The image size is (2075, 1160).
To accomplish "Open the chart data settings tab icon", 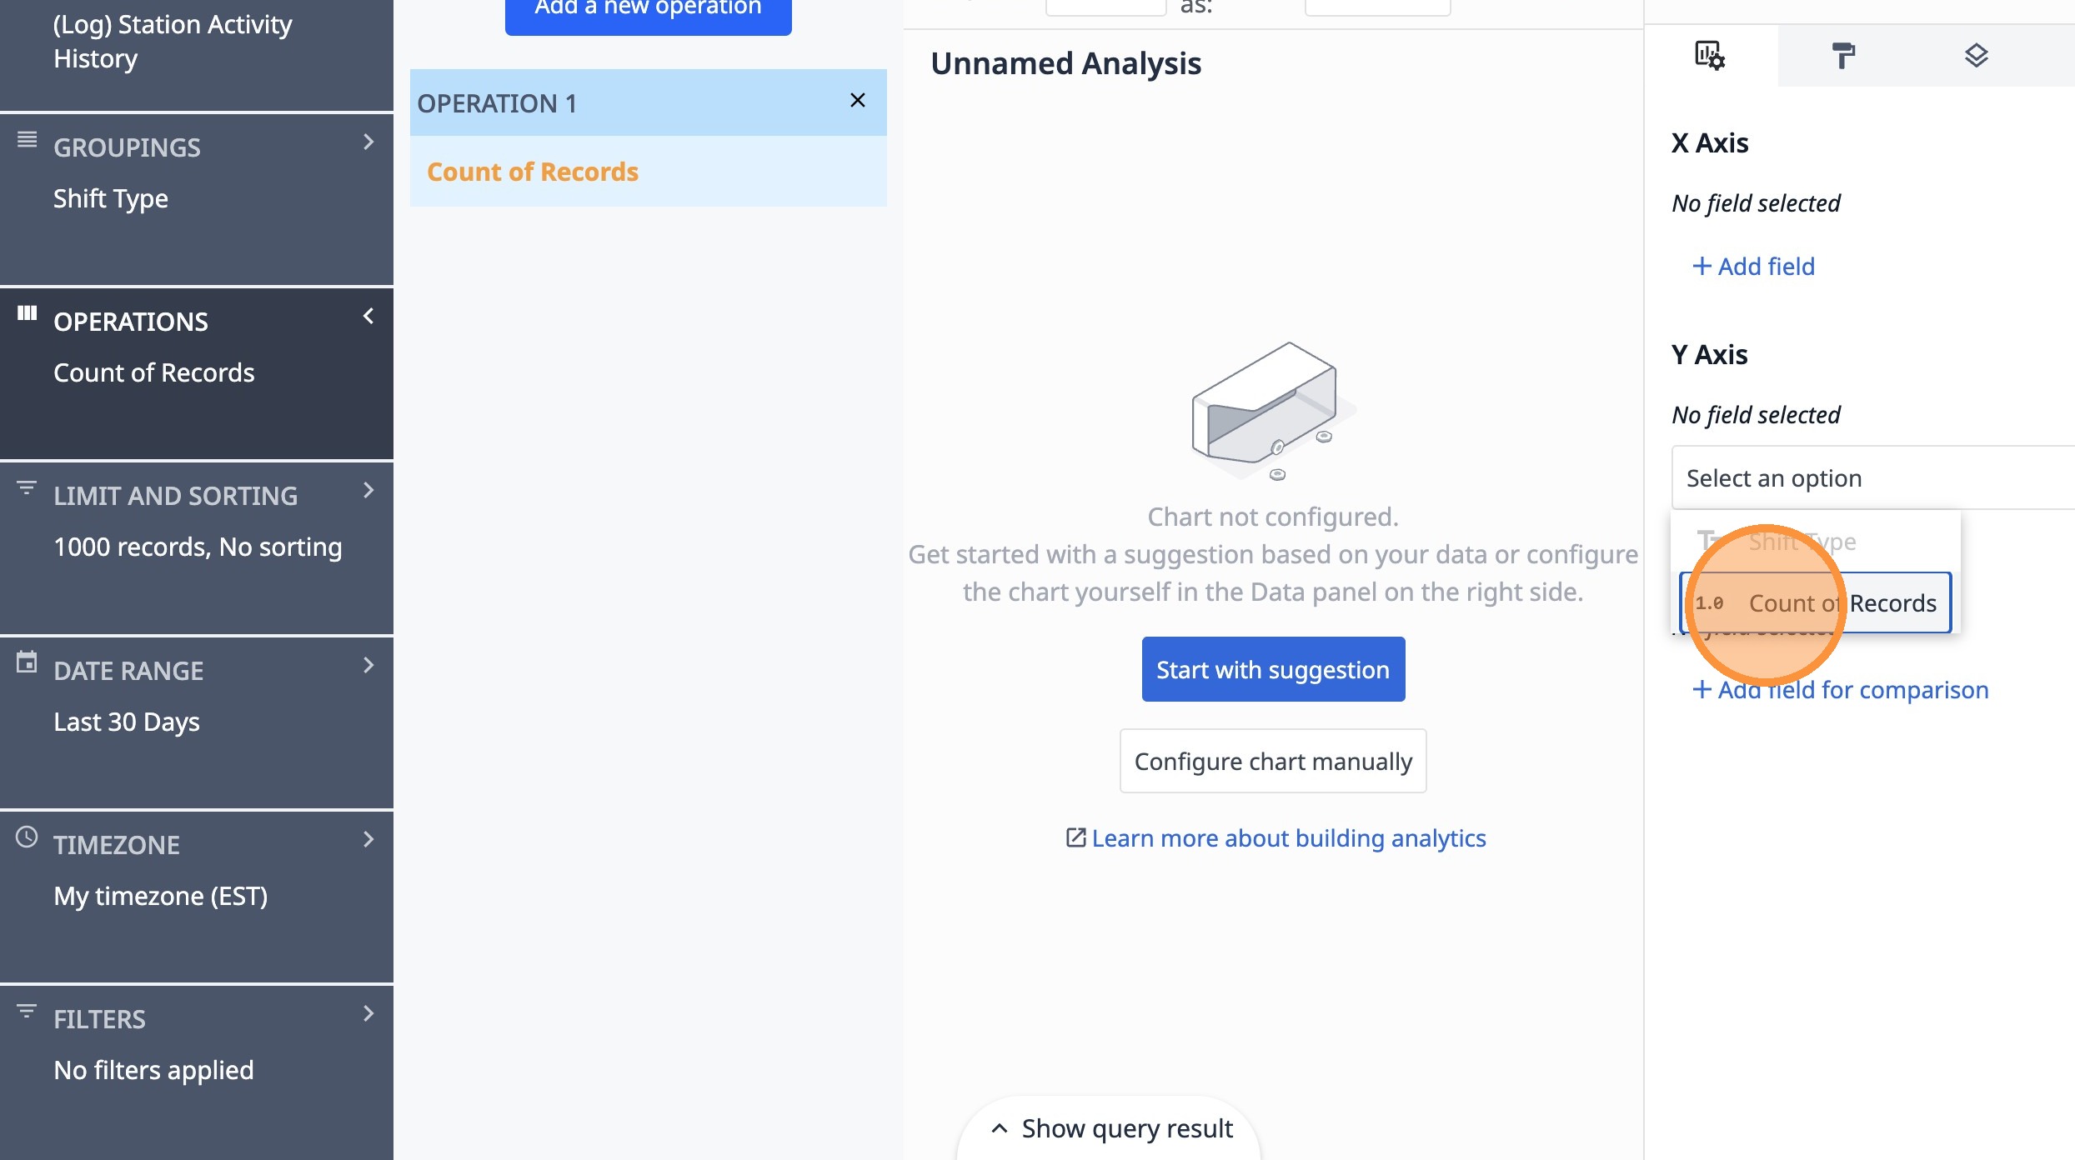I will coord(1709,56).
